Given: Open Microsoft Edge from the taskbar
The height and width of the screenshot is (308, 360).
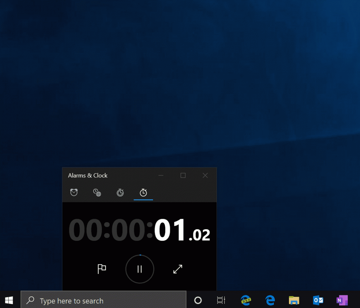Looking at the screenshot, I should click(270, 300).
